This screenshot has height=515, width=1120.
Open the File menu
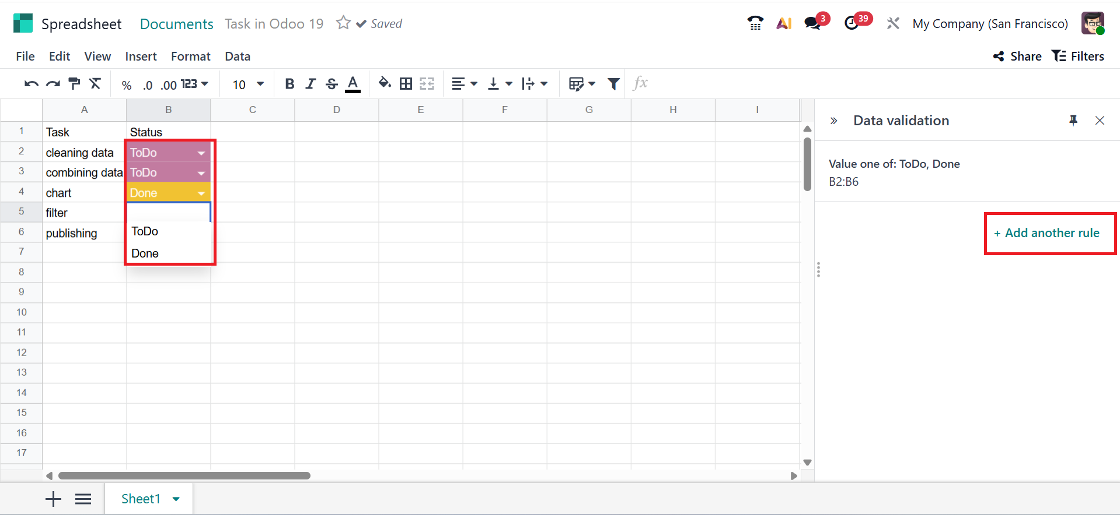point(25,57)
